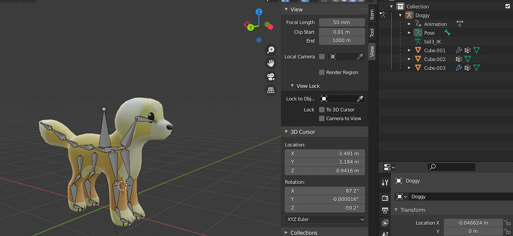Click the Cube.003 vertex groups icon

pos(467,68)
